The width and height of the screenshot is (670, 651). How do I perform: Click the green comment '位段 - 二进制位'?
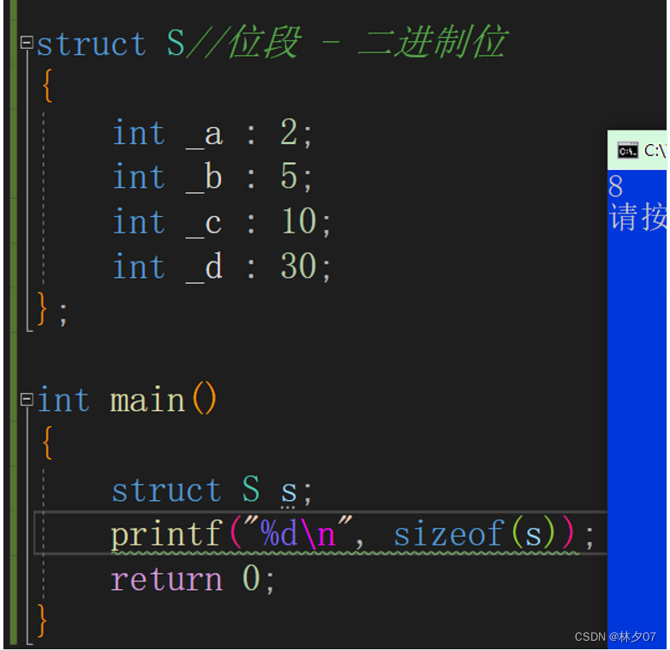click(x=368, y=42)
